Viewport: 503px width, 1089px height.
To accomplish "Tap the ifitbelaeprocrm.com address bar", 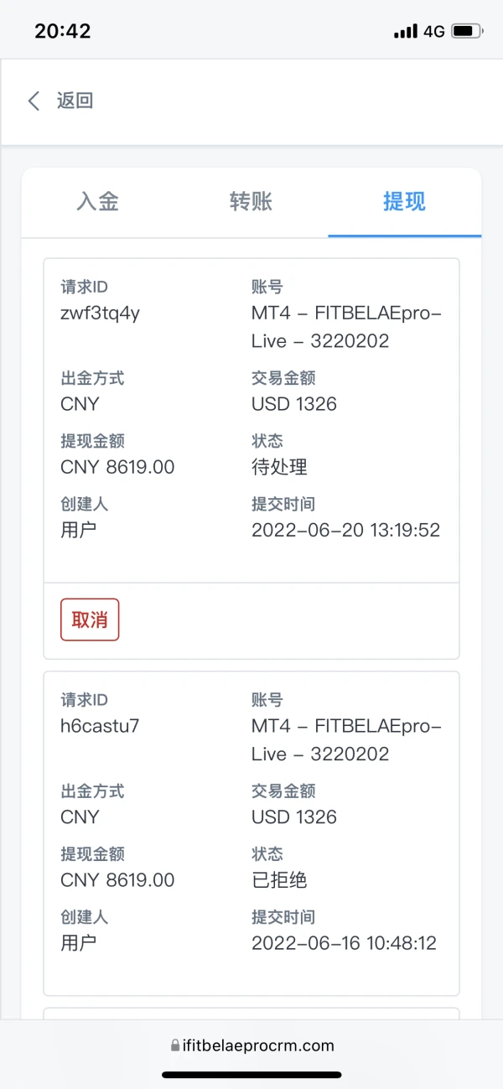I will [x=258, y=1045].
